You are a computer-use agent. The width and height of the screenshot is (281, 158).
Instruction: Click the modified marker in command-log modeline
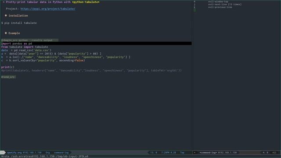pos(195,153)
